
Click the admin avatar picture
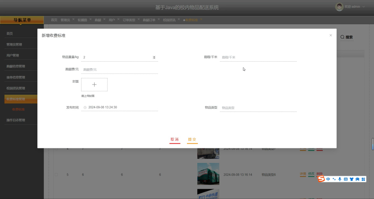click(x=339, y=7)
